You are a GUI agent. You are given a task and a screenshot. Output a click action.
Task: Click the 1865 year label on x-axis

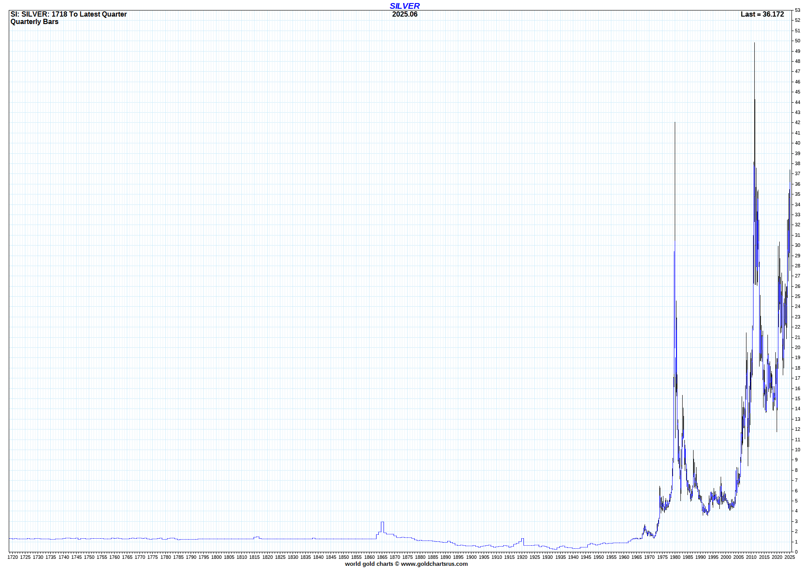[x=382, y=557]
